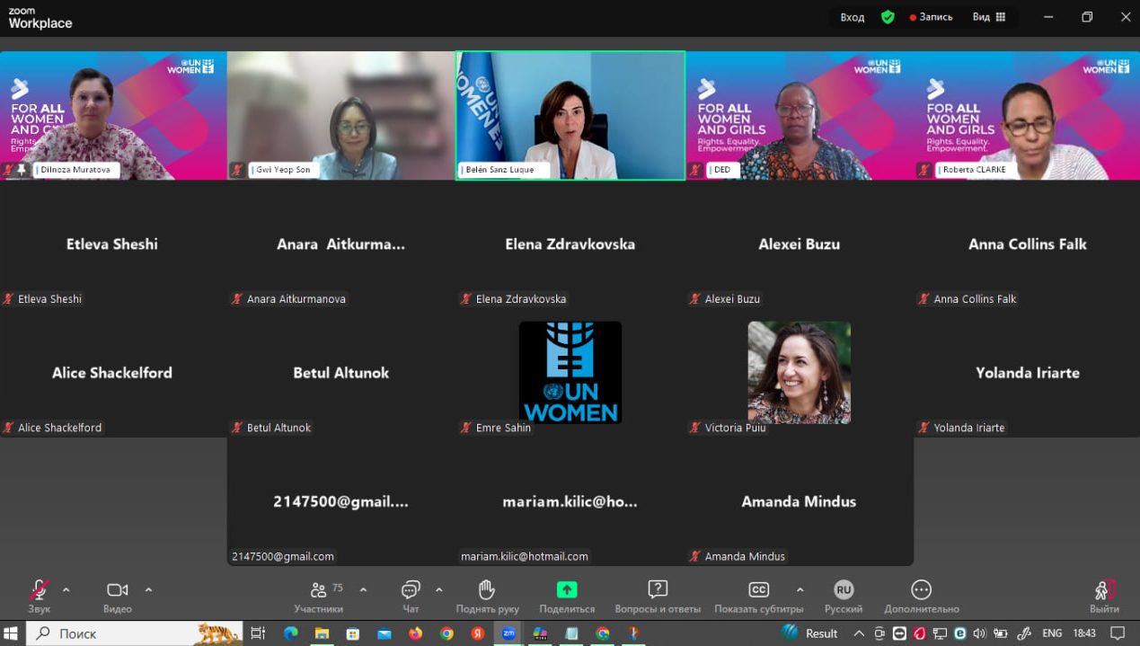Select the DED participant video tile
The image size is (1140, 646).
800,115
